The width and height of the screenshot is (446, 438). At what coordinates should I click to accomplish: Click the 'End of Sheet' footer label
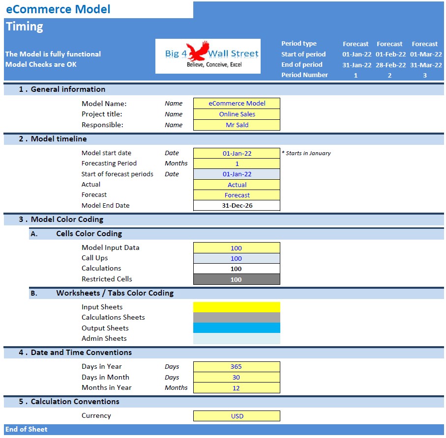(26, 429)
